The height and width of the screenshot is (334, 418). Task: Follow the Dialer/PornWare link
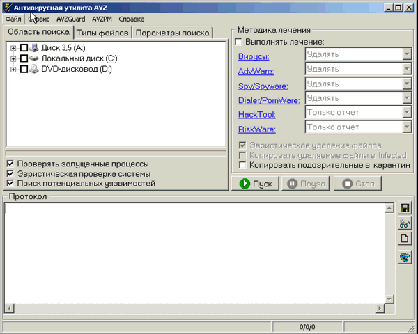coord(269,100)
